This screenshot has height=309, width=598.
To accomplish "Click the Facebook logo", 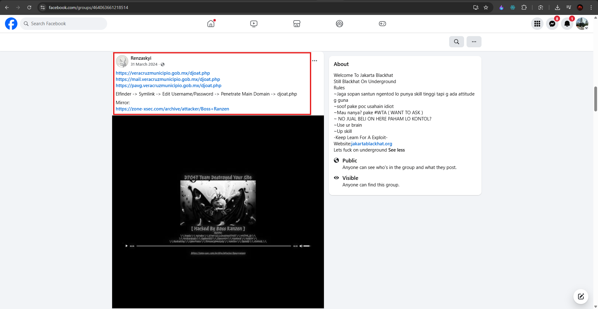I will 11,24.
